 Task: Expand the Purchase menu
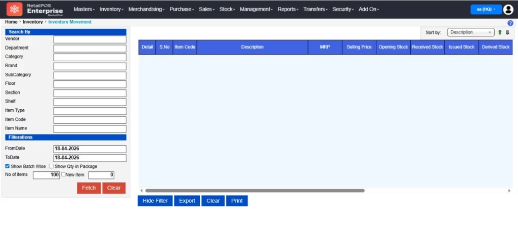coord(182,9)
